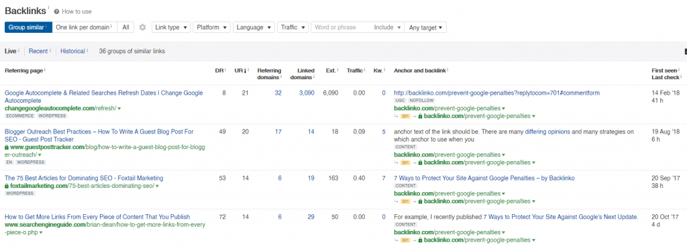
Task: Click the 32 referring domains link
Action: 278,93
